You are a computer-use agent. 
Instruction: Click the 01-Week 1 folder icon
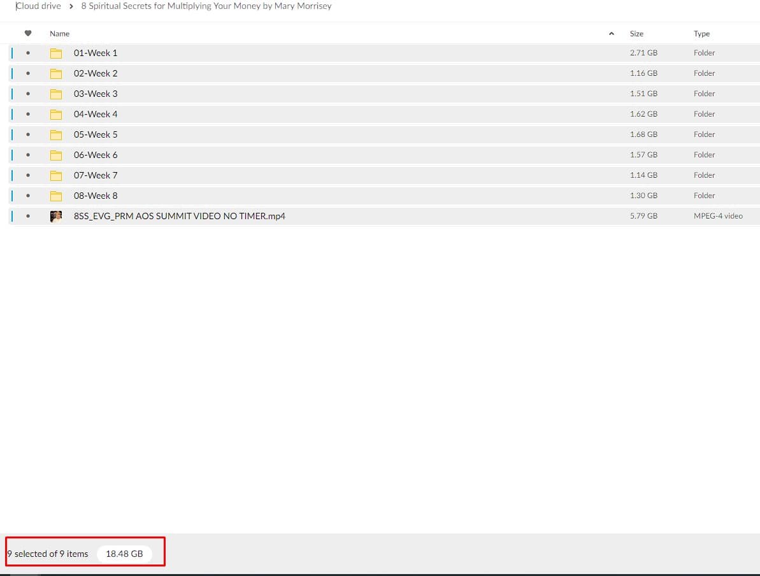click(x=56, y=53)
